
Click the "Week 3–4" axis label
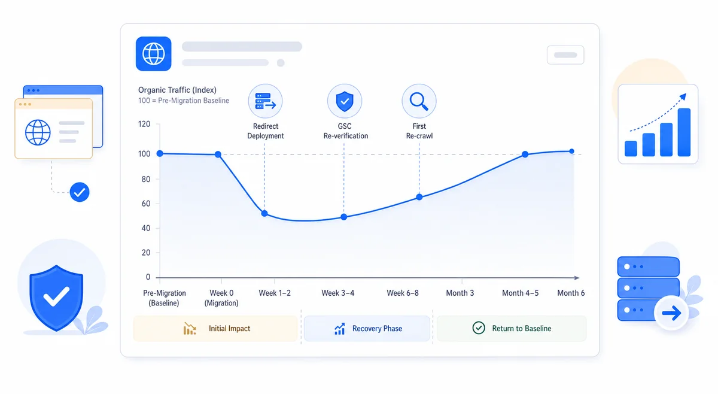[338, 293]
